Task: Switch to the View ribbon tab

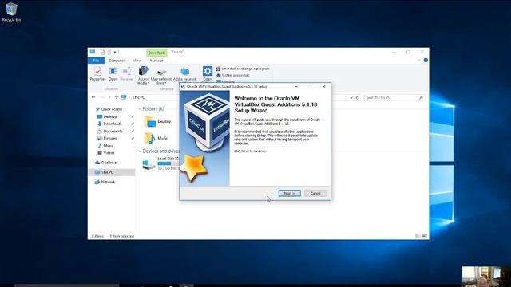Action: [137, 61]
